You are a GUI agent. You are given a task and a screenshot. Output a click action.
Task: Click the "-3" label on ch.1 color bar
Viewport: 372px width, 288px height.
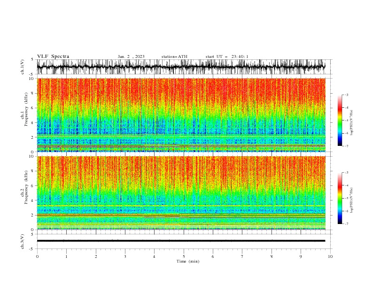coord(347,95)
